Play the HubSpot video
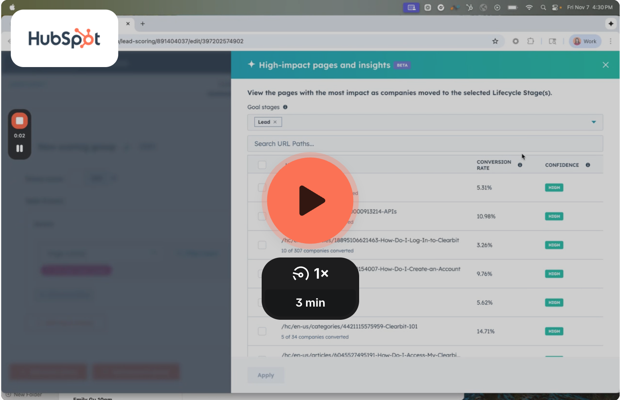 pyautogui.click(x=310, y=200)
